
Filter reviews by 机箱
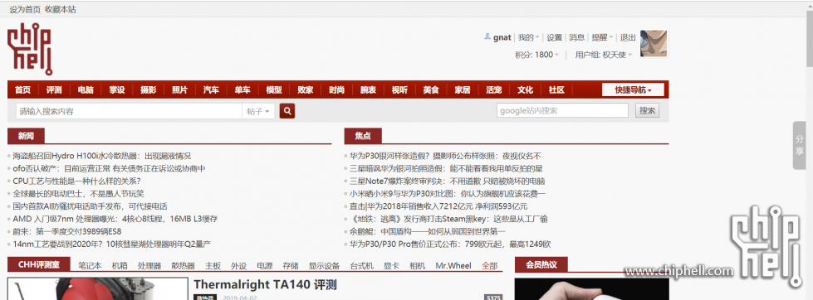pos(120,265)
